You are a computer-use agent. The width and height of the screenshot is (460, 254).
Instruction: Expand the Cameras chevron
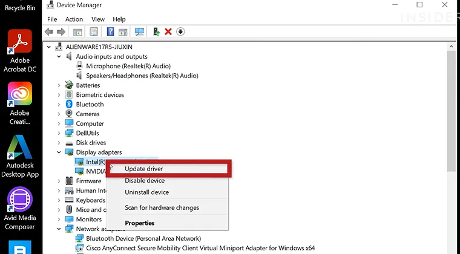tap(59, 114)
